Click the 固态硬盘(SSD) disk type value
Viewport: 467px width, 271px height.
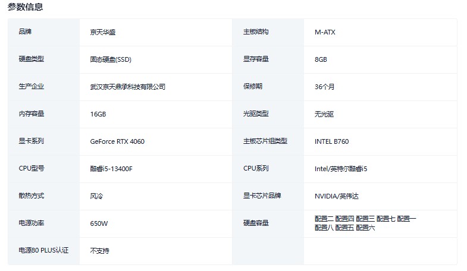click(111, 59)
